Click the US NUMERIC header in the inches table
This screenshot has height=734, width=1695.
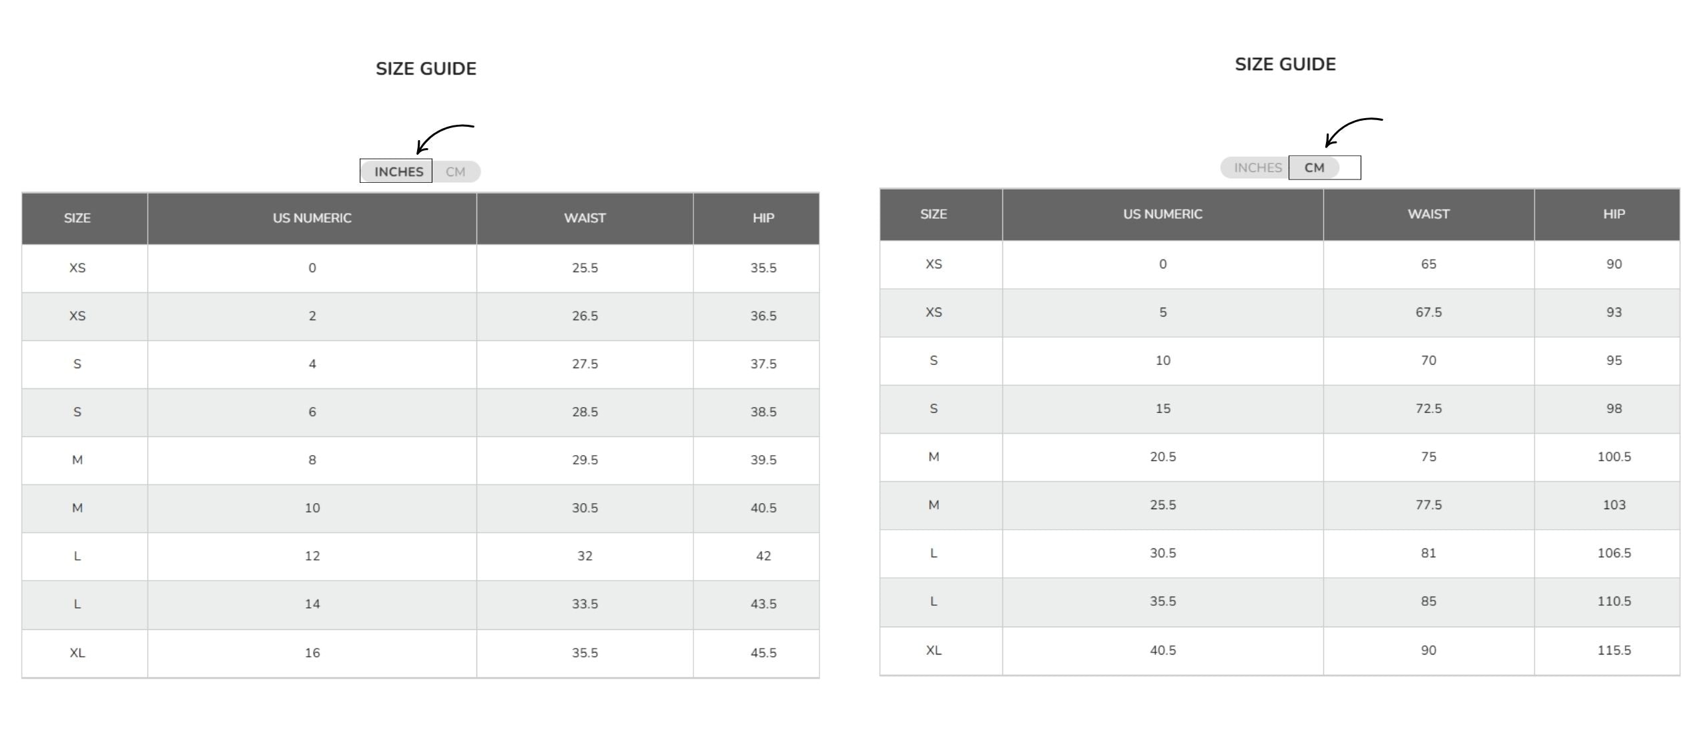click(312, 218)
